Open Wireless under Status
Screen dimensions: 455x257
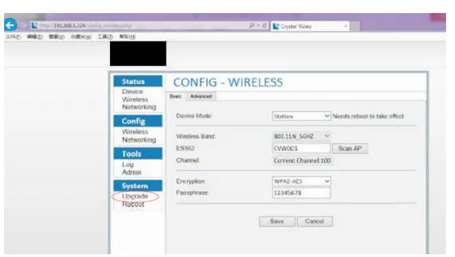click(135, 100)
